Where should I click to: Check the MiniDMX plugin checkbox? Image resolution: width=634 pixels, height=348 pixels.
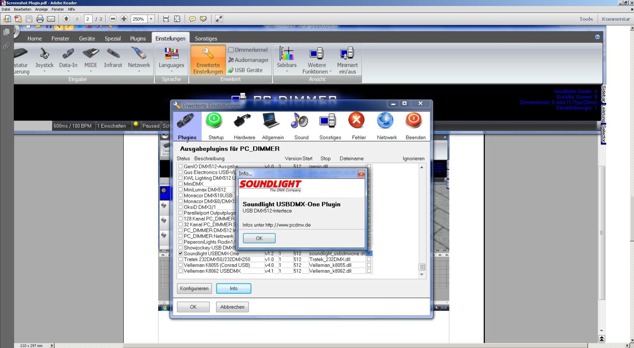(181, 184)
